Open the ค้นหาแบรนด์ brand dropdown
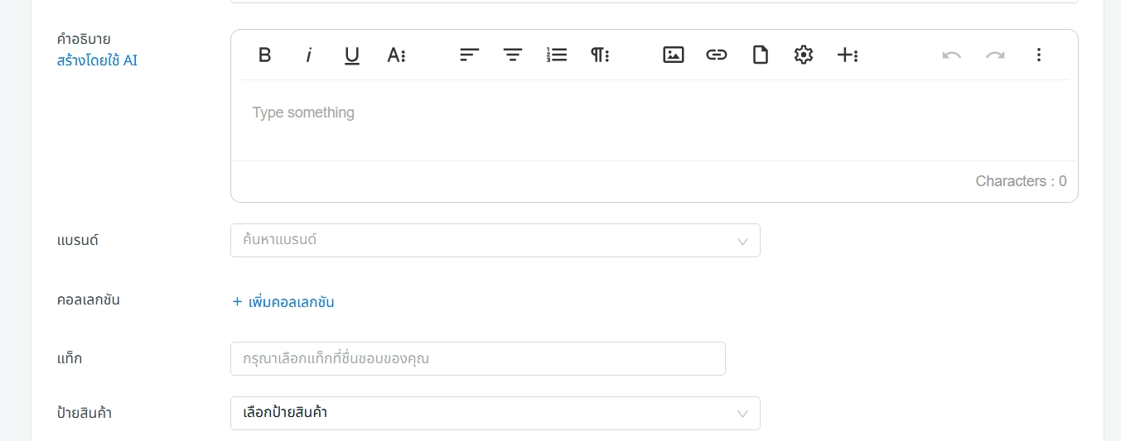 pos(495,240)
